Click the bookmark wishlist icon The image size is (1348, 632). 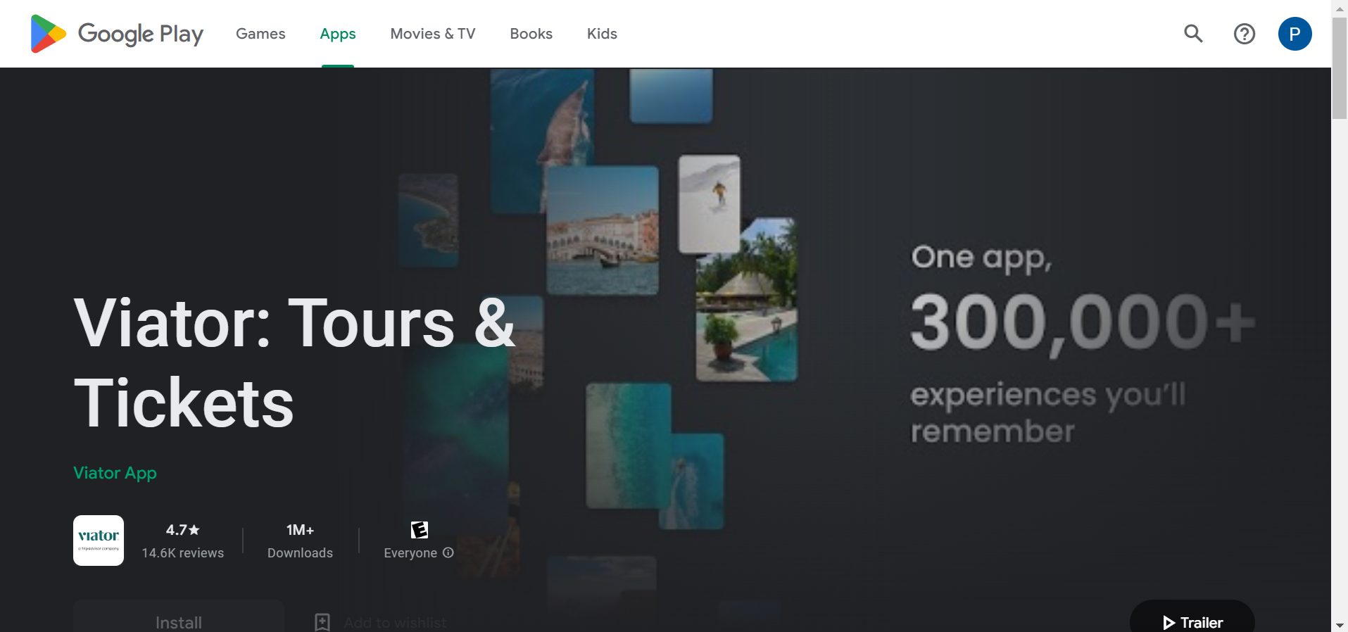pos(322,622)
